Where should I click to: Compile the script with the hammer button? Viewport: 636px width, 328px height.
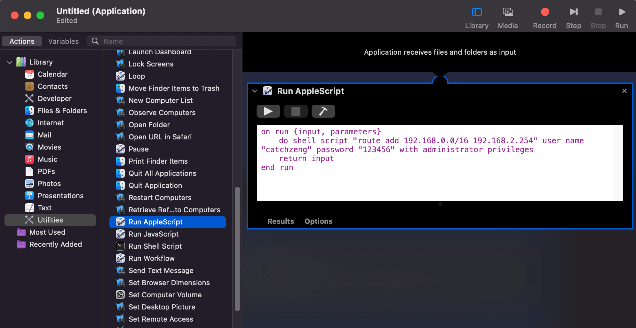tap(323, 111)
